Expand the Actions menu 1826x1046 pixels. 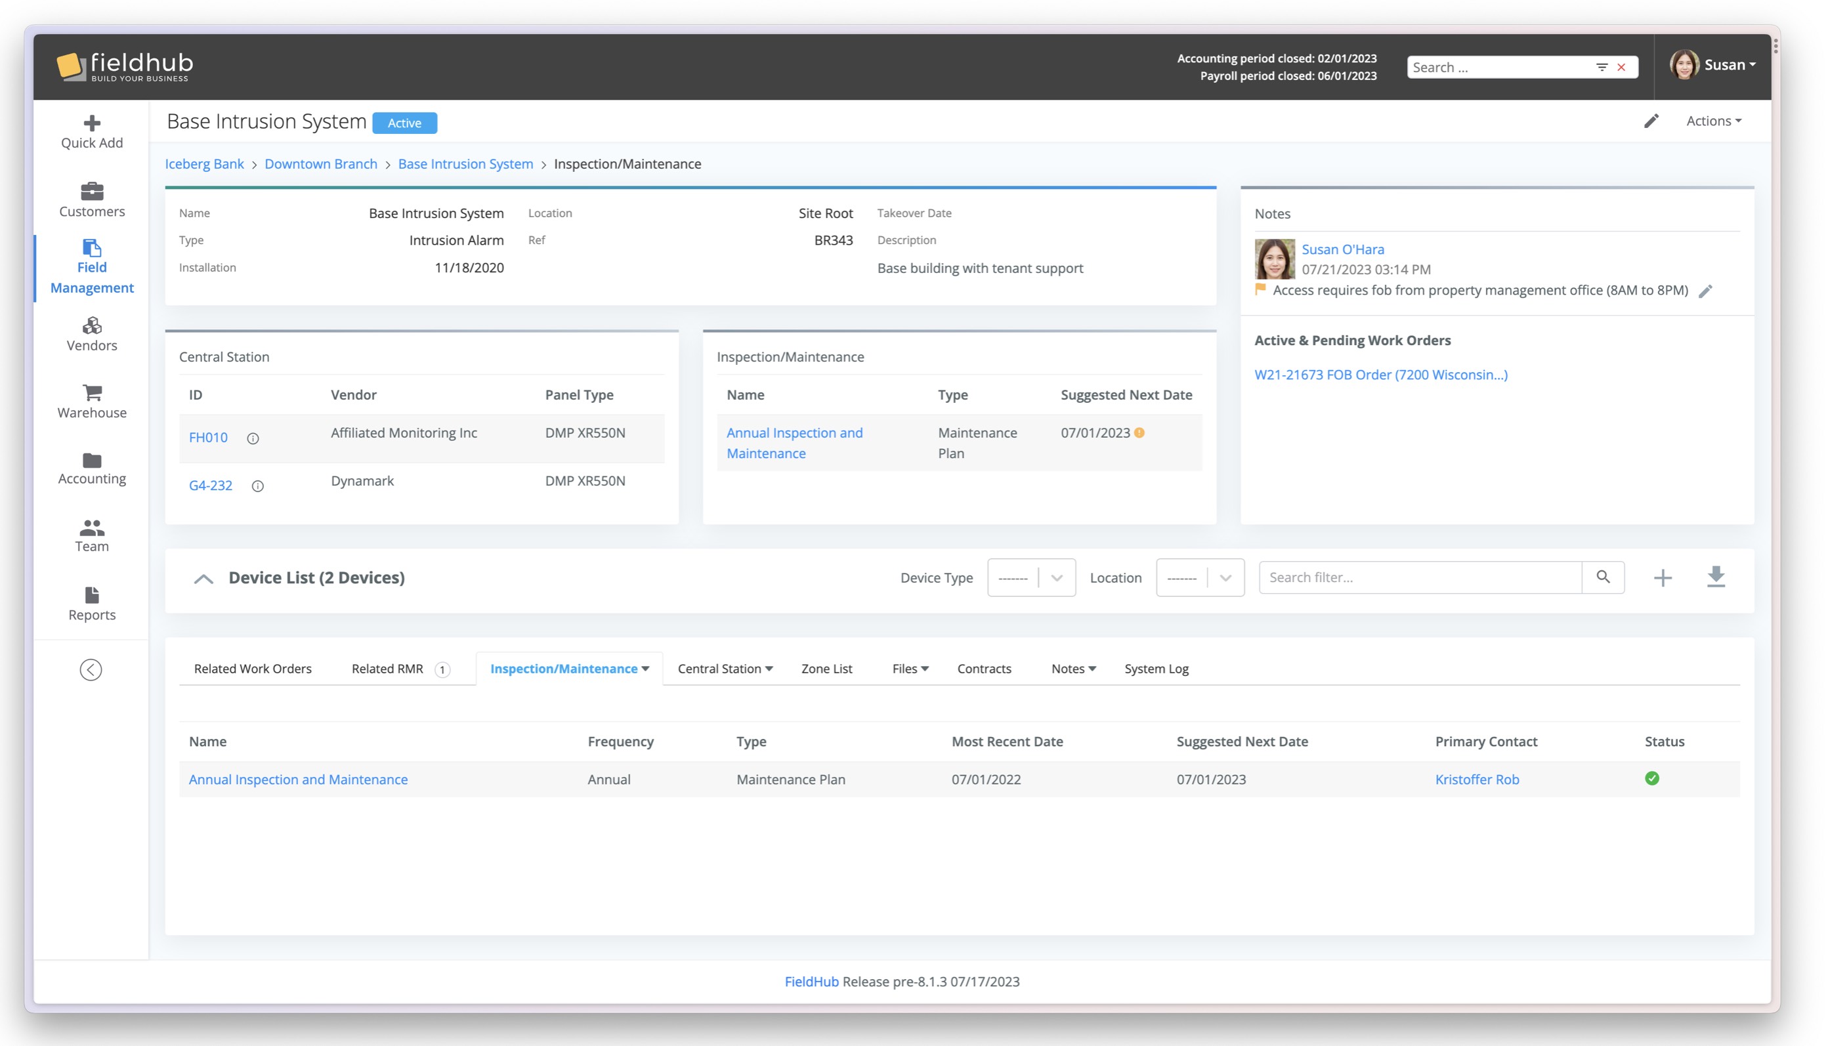click(1713, 121)
